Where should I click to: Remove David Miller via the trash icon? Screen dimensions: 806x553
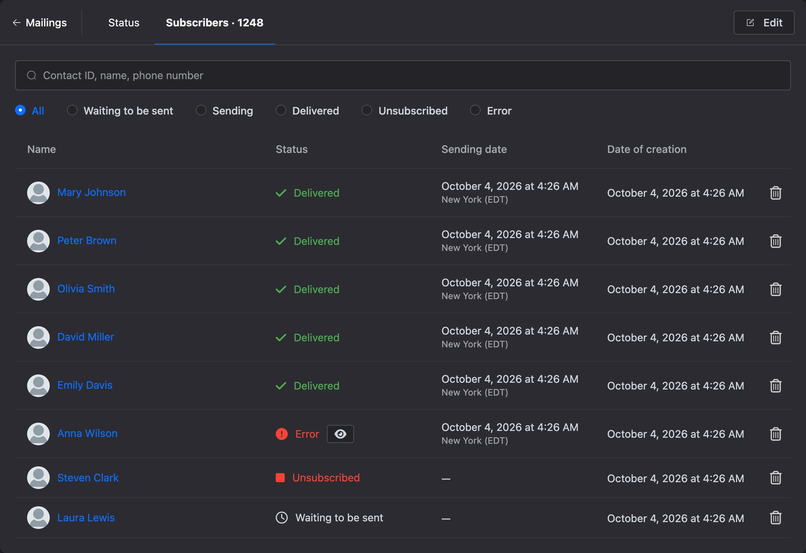tap(775, 338)
